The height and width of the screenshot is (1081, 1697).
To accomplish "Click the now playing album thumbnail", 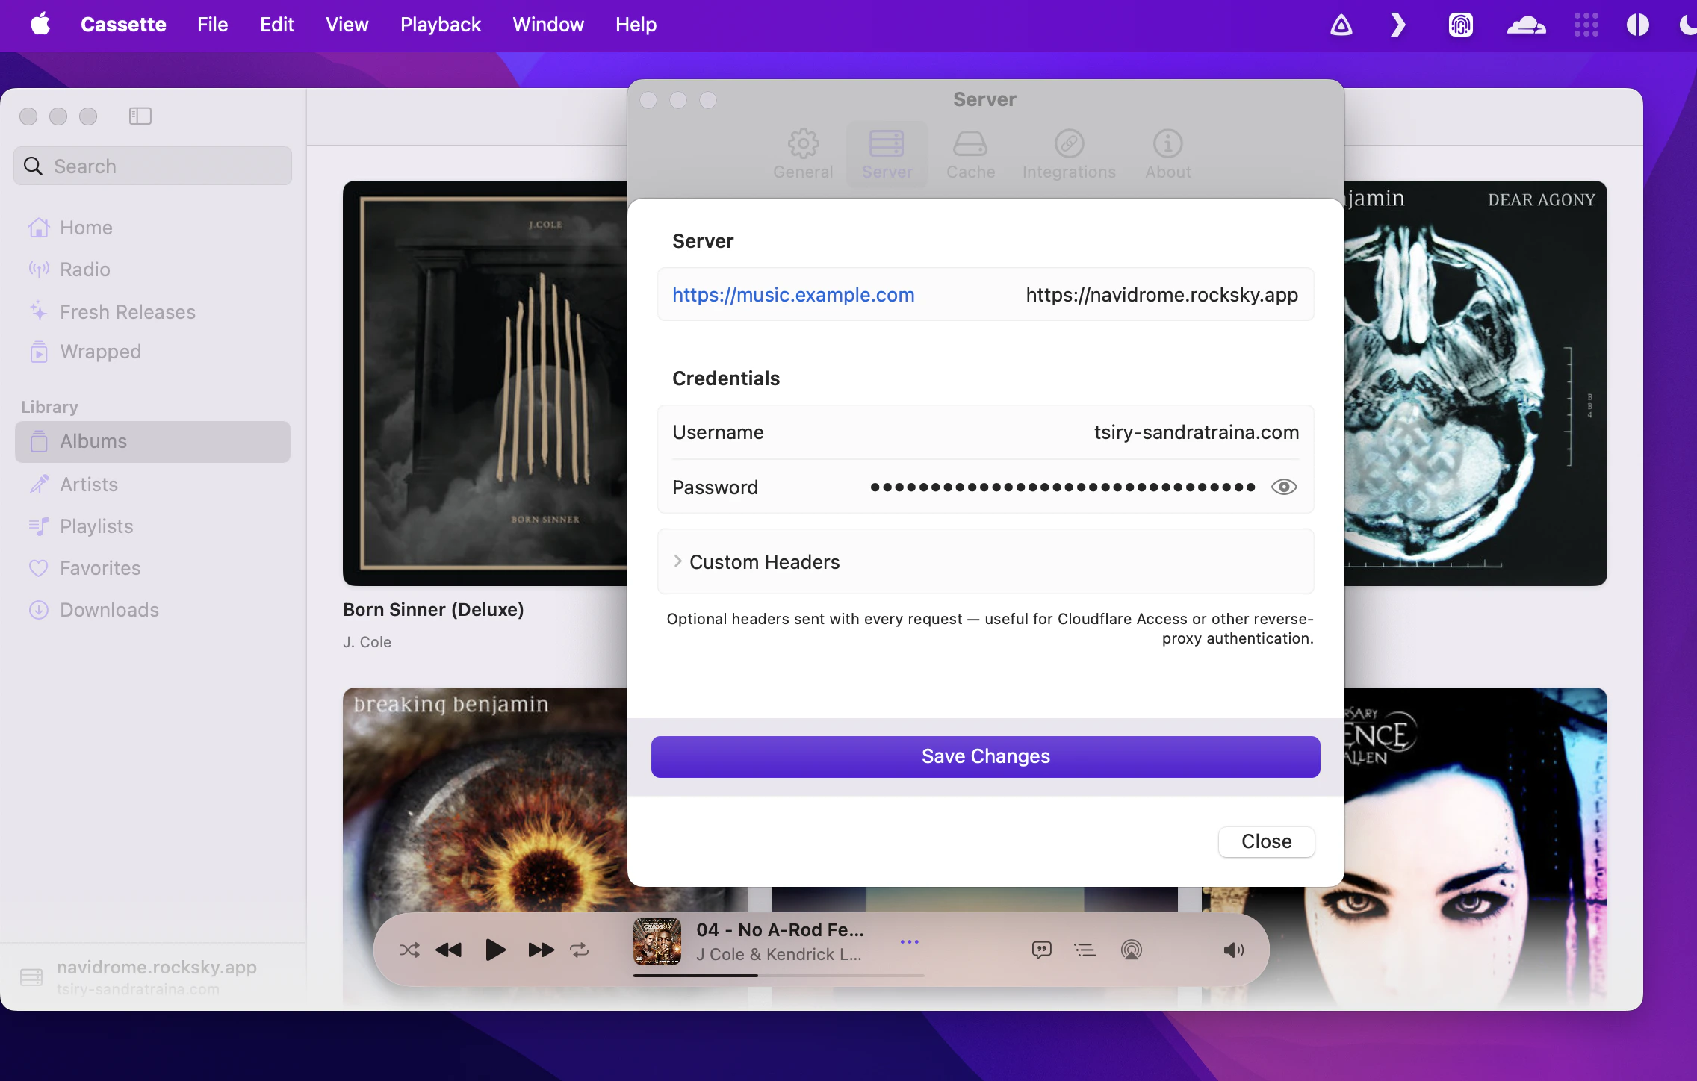I will pyautogui.click(x=657, y=941).
